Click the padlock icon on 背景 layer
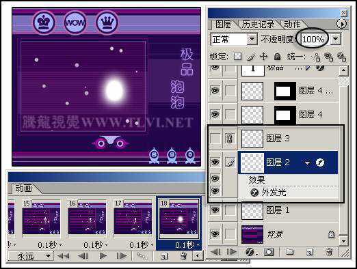The height and width of the screenshot is (269, 357). click(331, 234)
